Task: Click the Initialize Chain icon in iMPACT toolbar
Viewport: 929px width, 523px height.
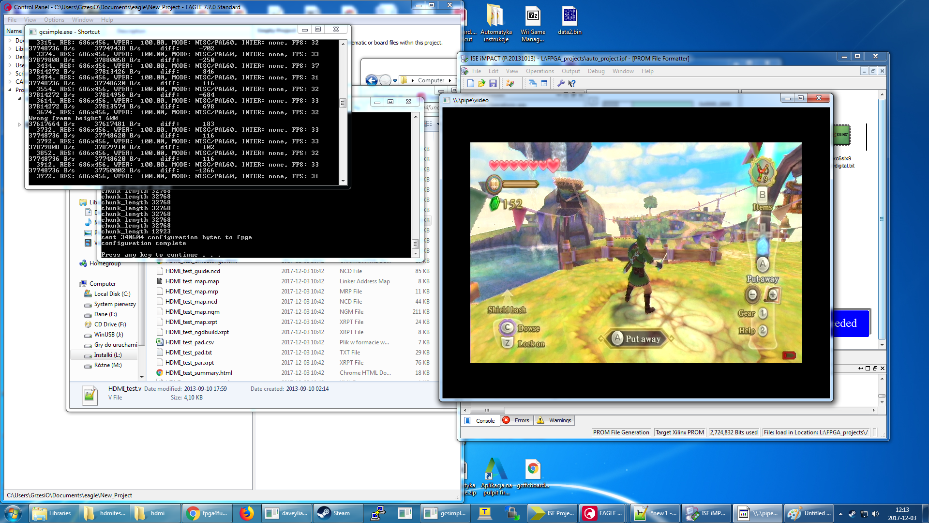Action: (510, 83)
